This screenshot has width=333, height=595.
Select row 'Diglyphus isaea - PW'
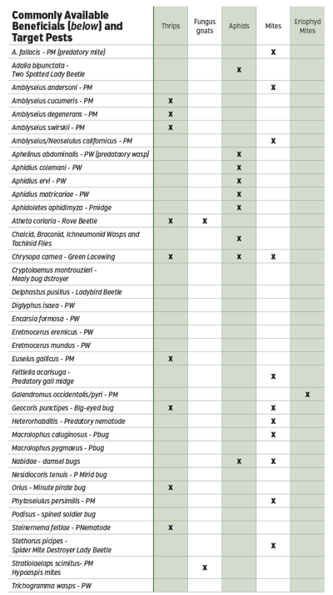pos(166,305)
